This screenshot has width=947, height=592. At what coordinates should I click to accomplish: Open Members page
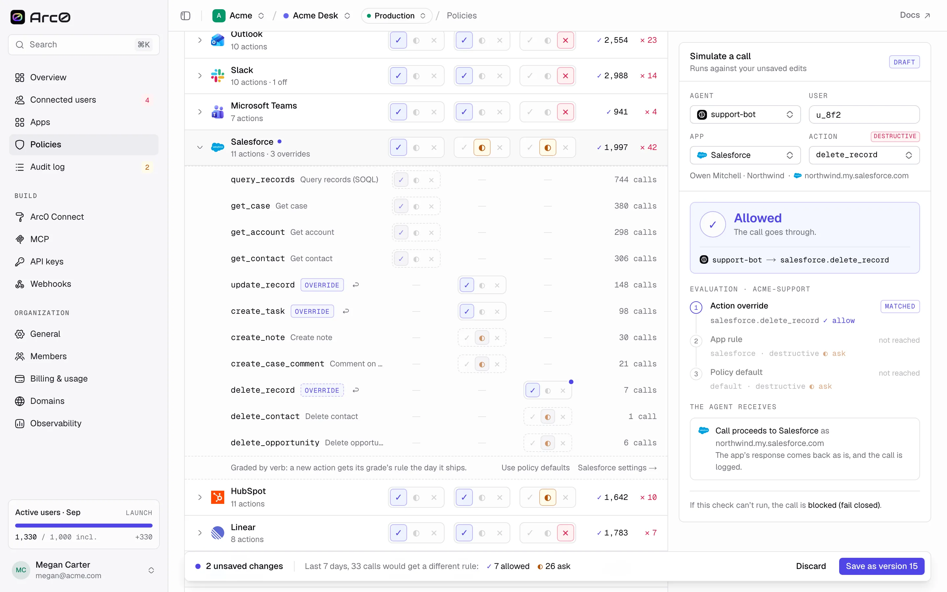point(84,356)
